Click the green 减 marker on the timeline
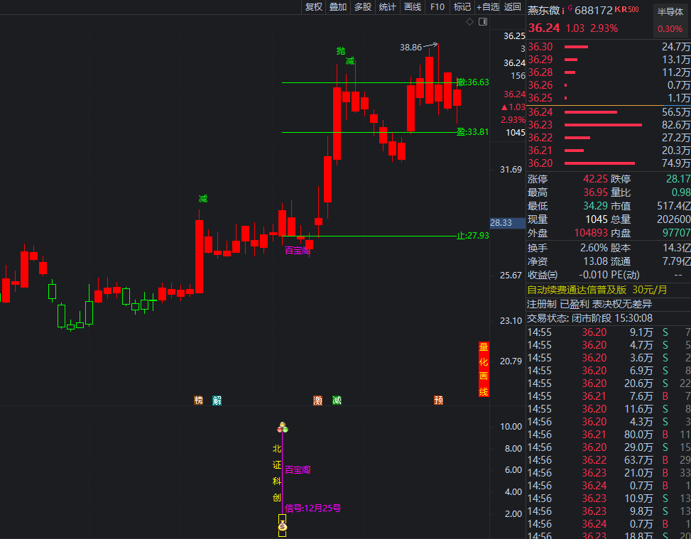 click(x=337, y=401)
